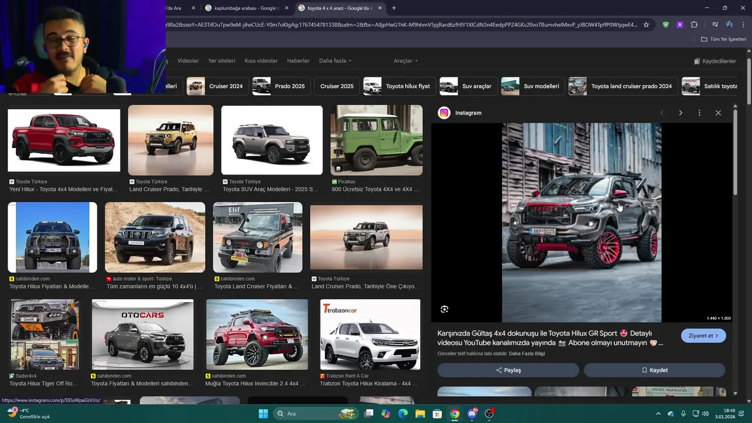The width and height of the screenshot is (752, 423).
Task: Select the Cruiser 2025 filter chip
Action: [337, 86]
